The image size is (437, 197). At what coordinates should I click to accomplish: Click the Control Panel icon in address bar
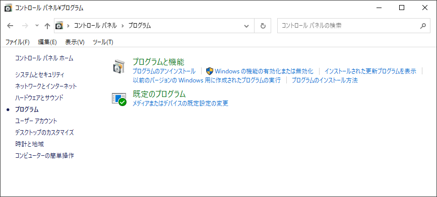[59, 26]
